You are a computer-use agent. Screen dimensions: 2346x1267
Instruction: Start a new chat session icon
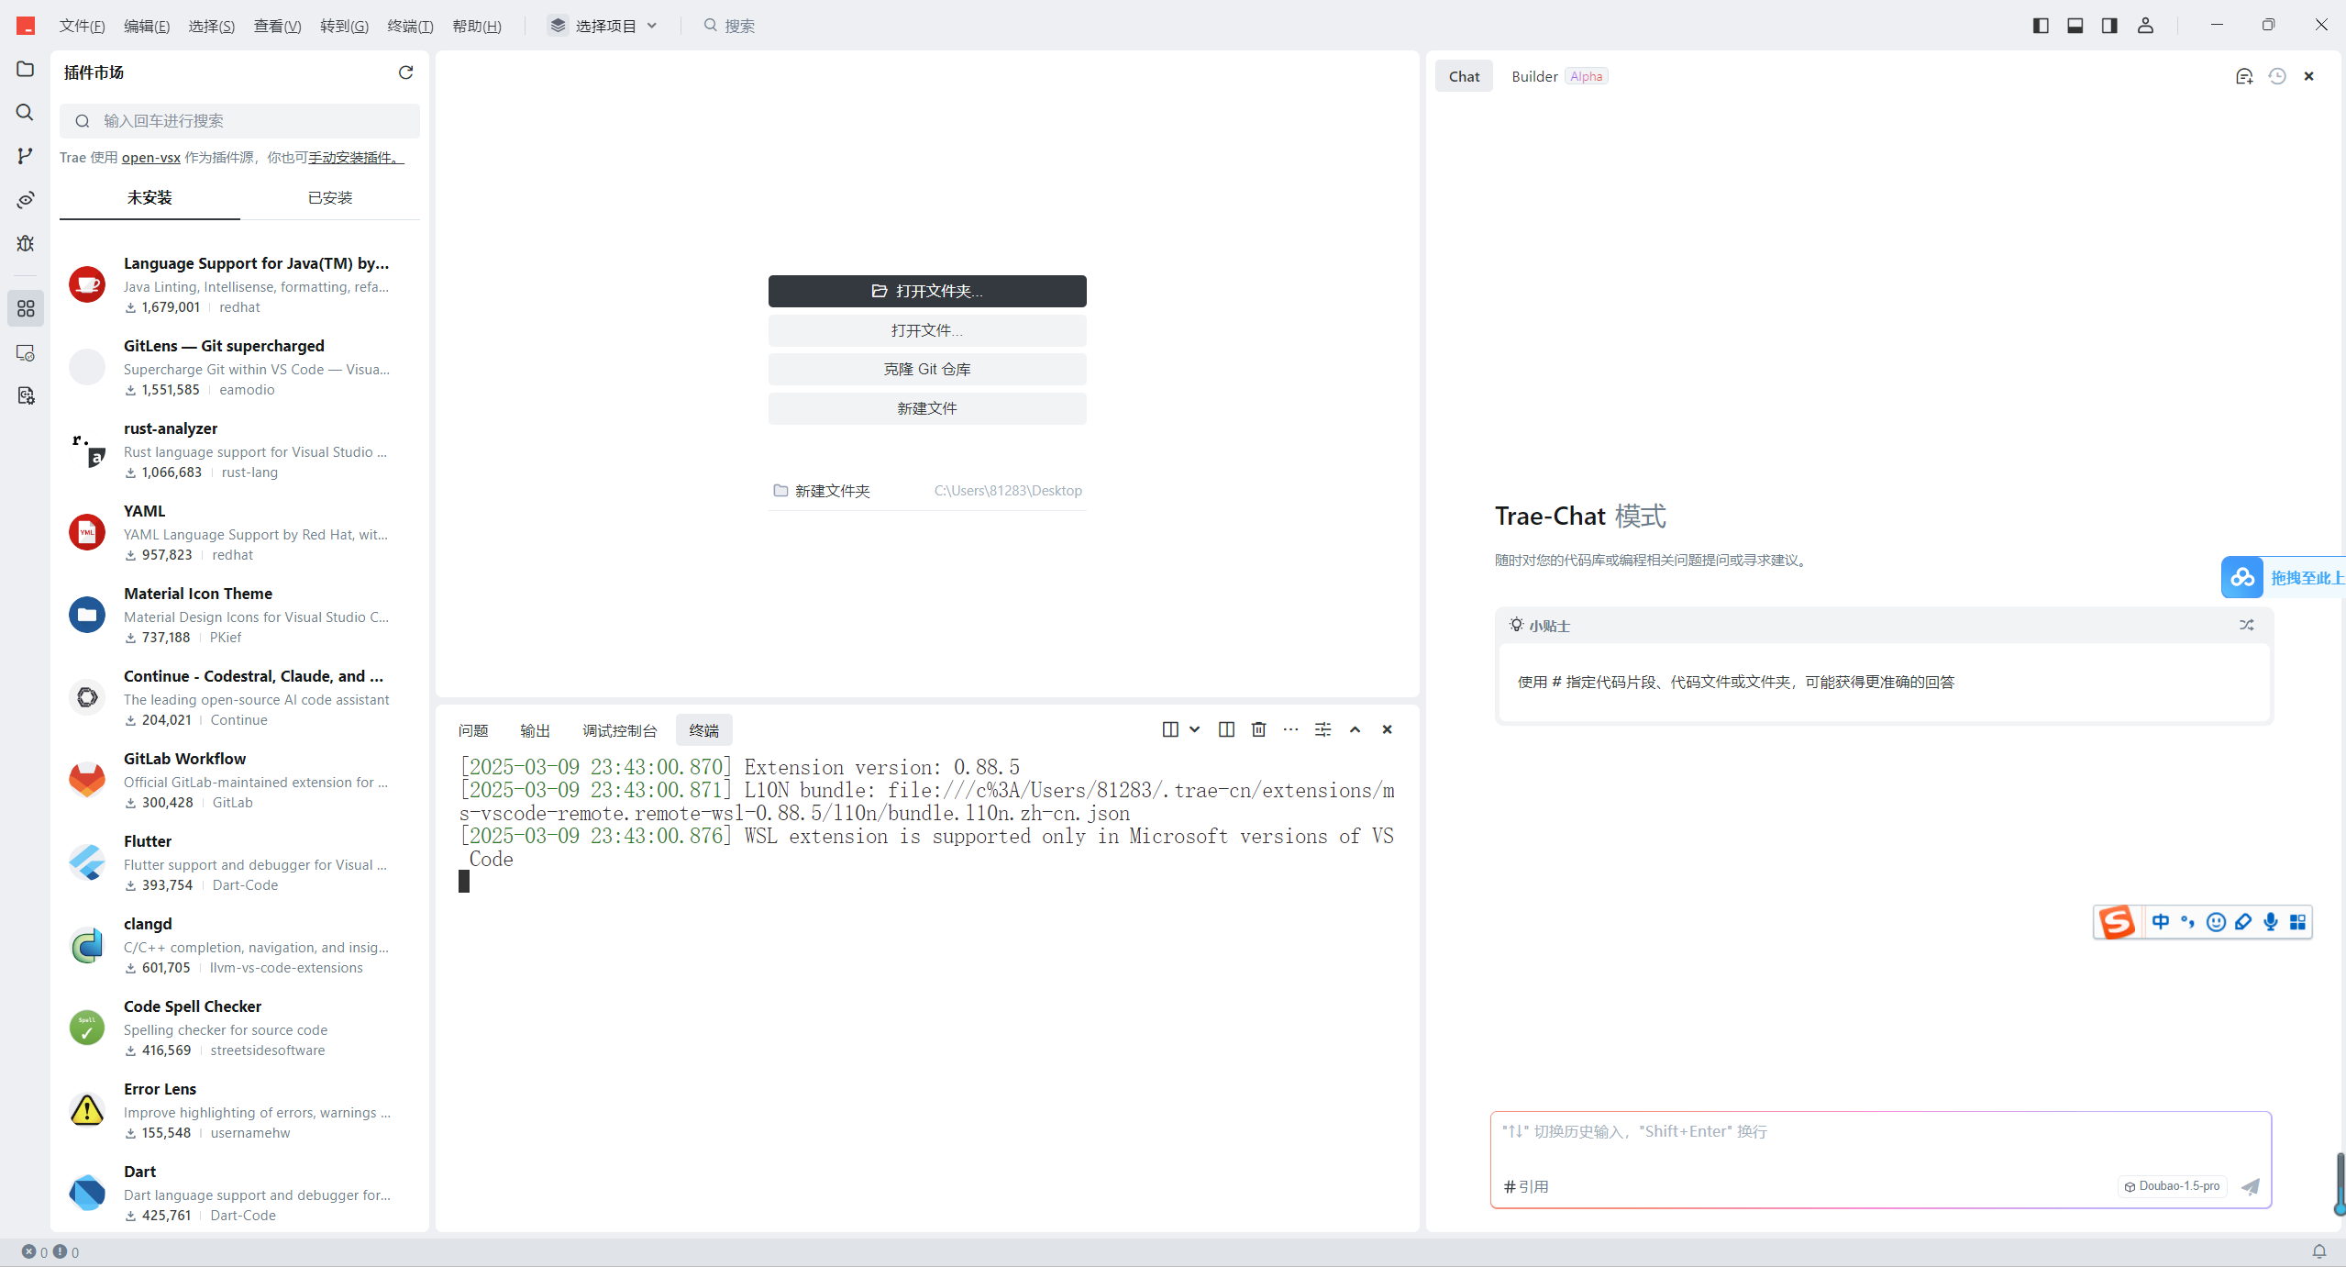[2243, 76]
